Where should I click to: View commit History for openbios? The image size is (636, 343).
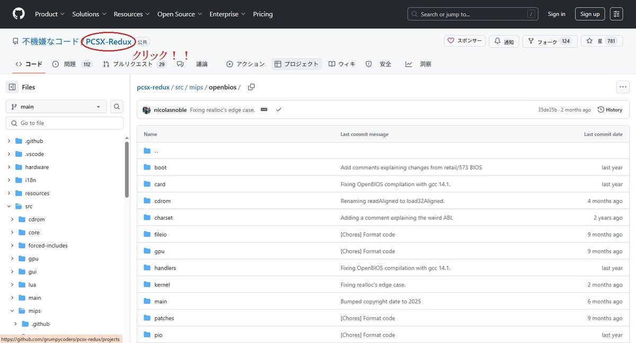point(609,110)
